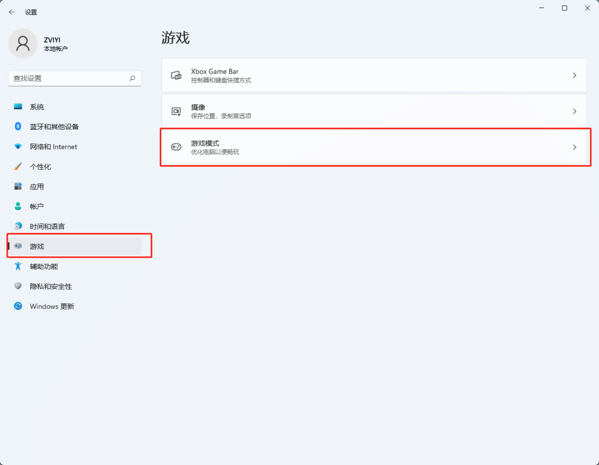
Task: Click the back arrow button
Action: [x=12, y=12]
